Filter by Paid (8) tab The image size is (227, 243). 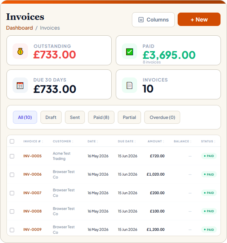click(101, 117)
